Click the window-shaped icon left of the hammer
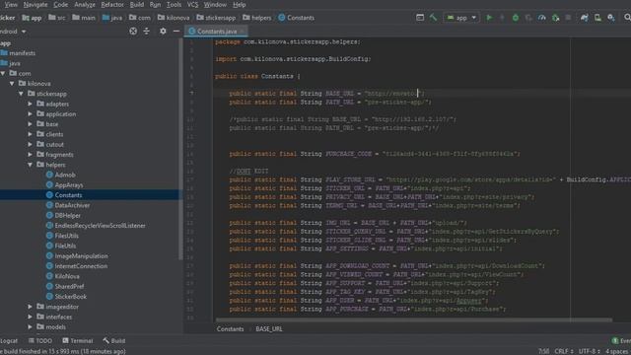631x355 pixels. tap(420, 18)
